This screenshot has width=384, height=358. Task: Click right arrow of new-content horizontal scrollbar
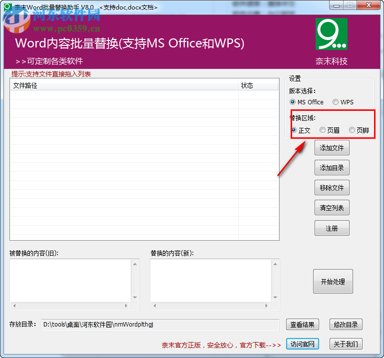click(267, 306)
